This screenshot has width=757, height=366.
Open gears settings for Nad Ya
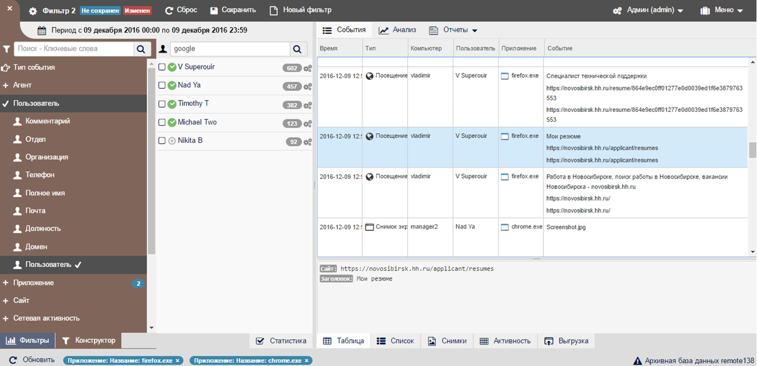[x=307, y=87]
